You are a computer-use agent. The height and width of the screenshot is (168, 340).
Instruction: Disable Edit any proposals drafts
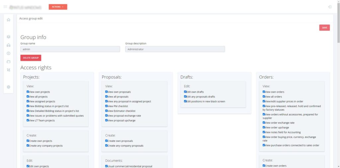(x=185, y=97)
